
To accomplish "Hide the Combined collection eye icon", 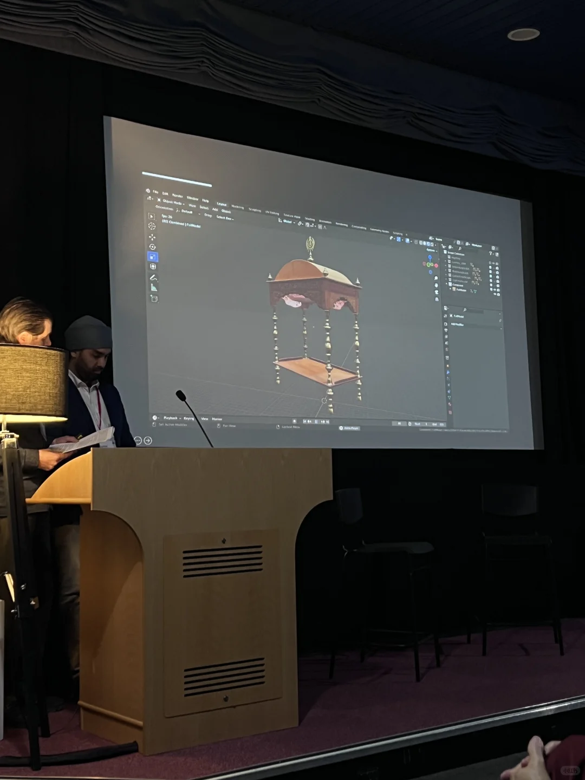I will click(495, 290).
